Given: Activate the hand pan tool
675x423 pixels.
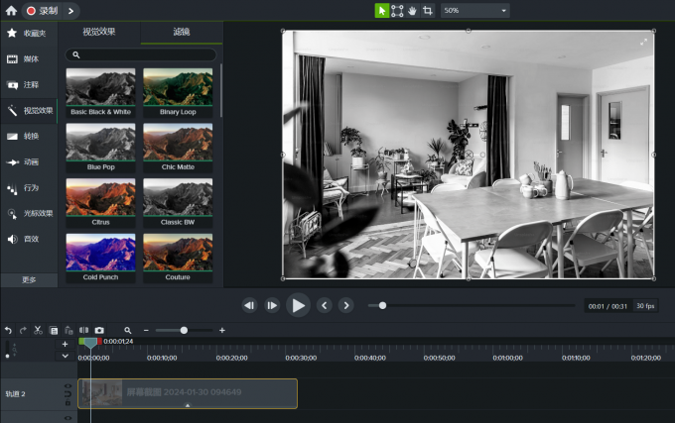Looking at the screenshot, I should point(412,11).
